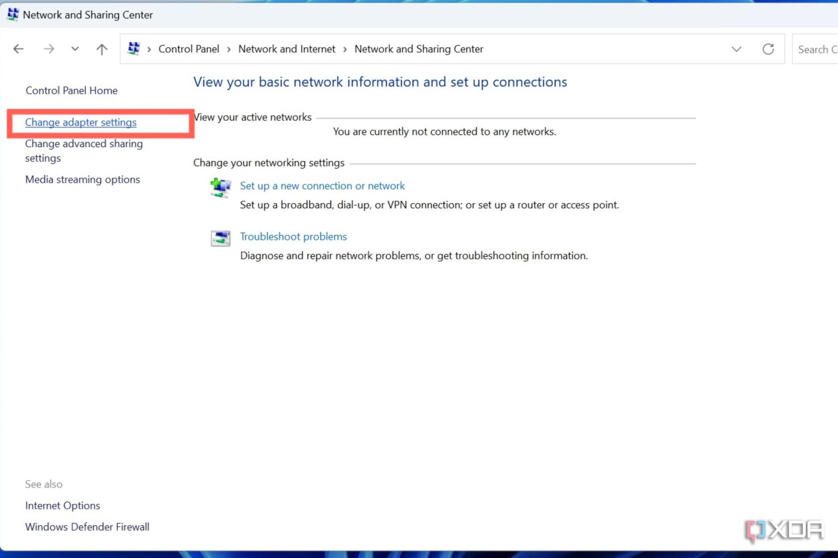Go to Control Panel Home
This screenshot has width=838, height=558.
click(71, 90)
